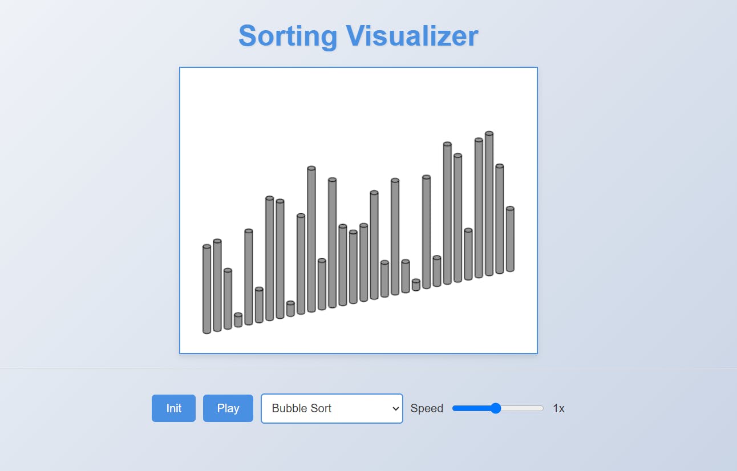The height and width of the screenshot is (471, 737).
Task: Click the right end of the Speed slider track
Action: (542, 408)
